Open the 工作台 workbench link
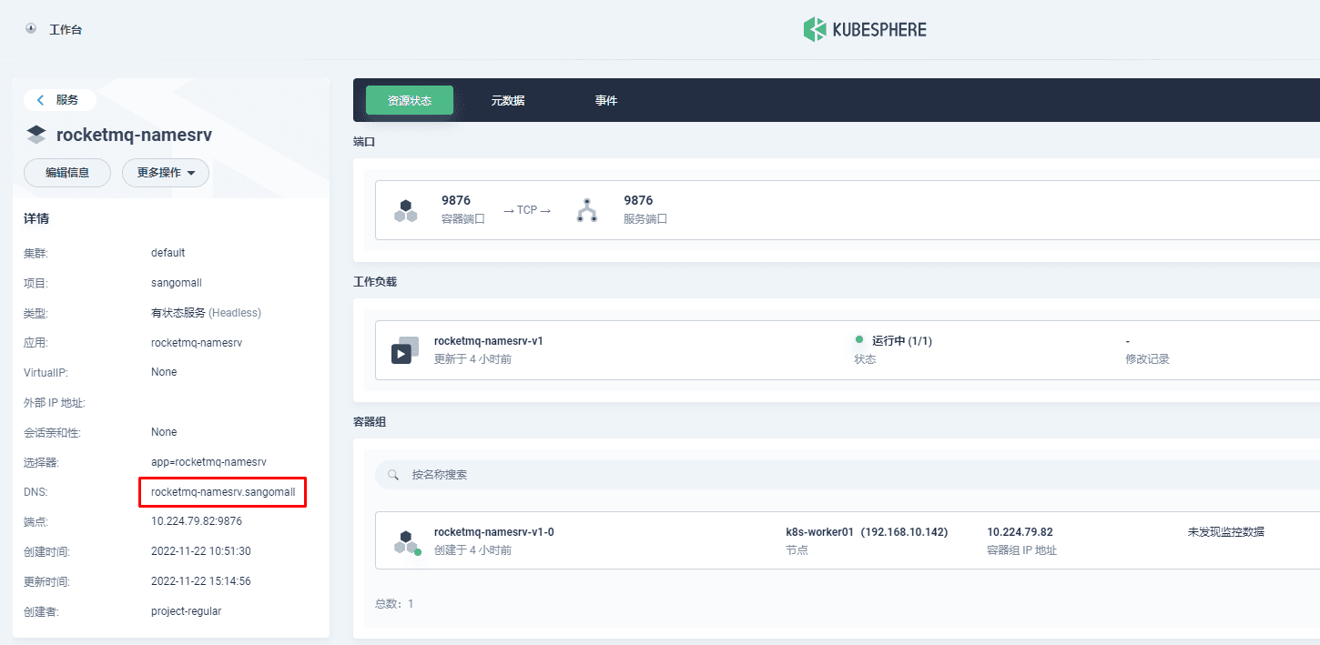Image resolution: width=1320 pixels, height=645 pixels. tap(66, 29)
